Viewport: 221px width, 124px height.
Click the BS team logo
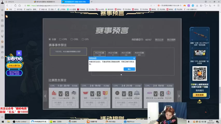pos(74,93)
